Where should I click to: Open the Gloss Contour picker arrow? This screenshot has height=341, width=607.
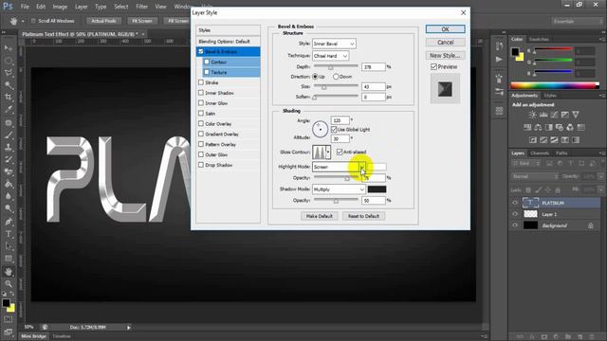(328, 152)
